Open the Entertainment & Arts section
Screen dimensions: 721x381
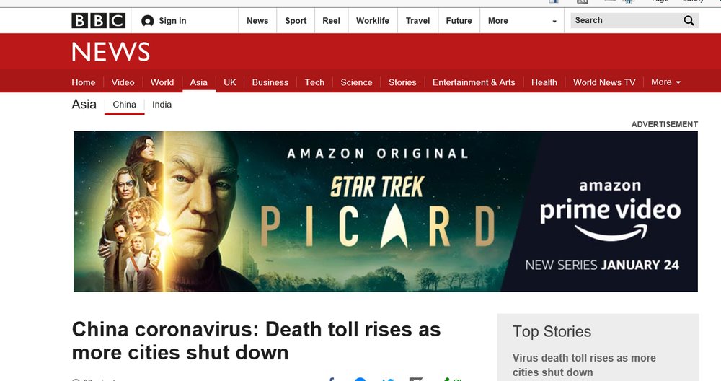[x=474, y=82]
